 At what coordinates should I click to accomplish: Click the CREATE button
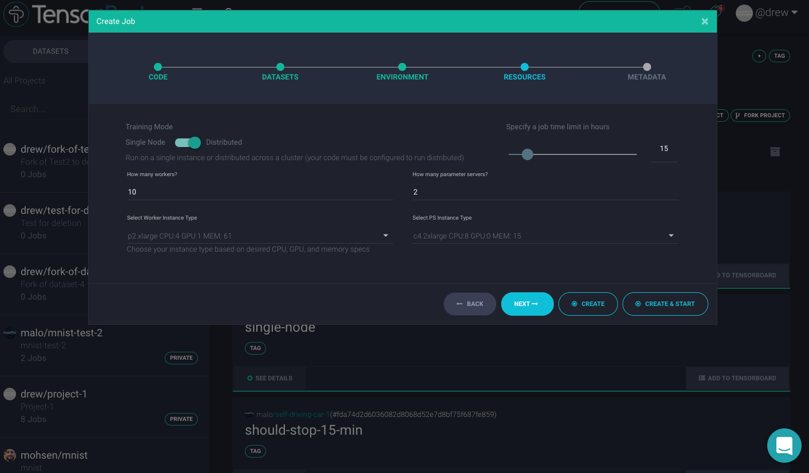pyautogui.click(x=588, y=304)
